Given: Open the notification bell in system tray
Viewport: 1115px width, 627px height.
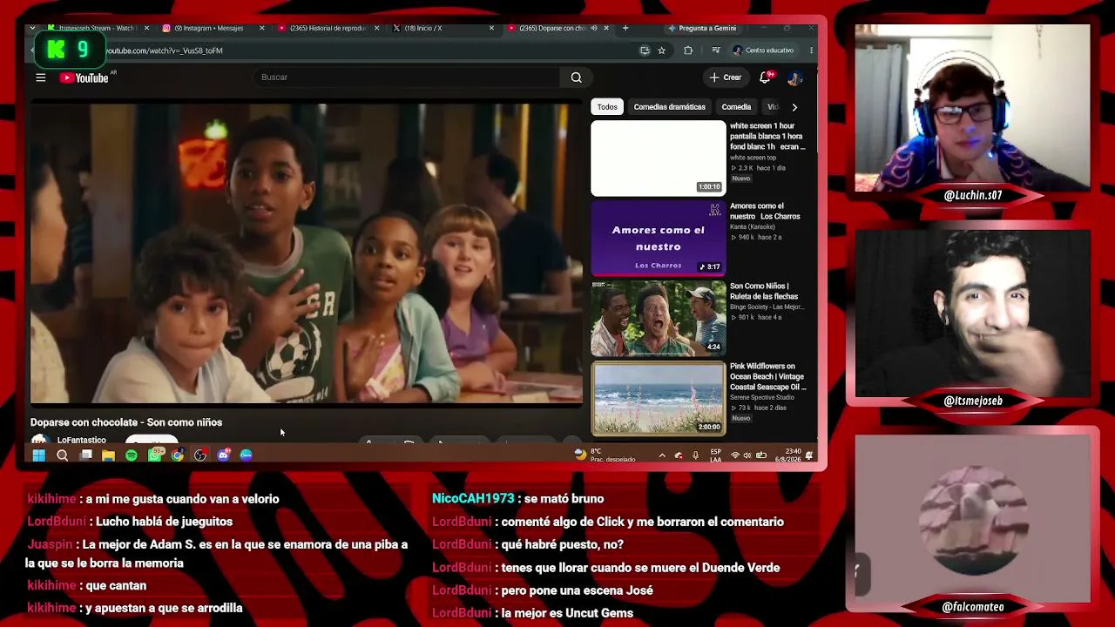Looking at the screenshot, I should tap(809, 455).
